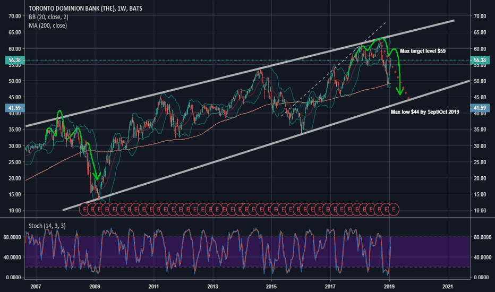Open the MA (200, close) indicator label
This screenshot has height=292, width=495.
[x=48, y=25]
